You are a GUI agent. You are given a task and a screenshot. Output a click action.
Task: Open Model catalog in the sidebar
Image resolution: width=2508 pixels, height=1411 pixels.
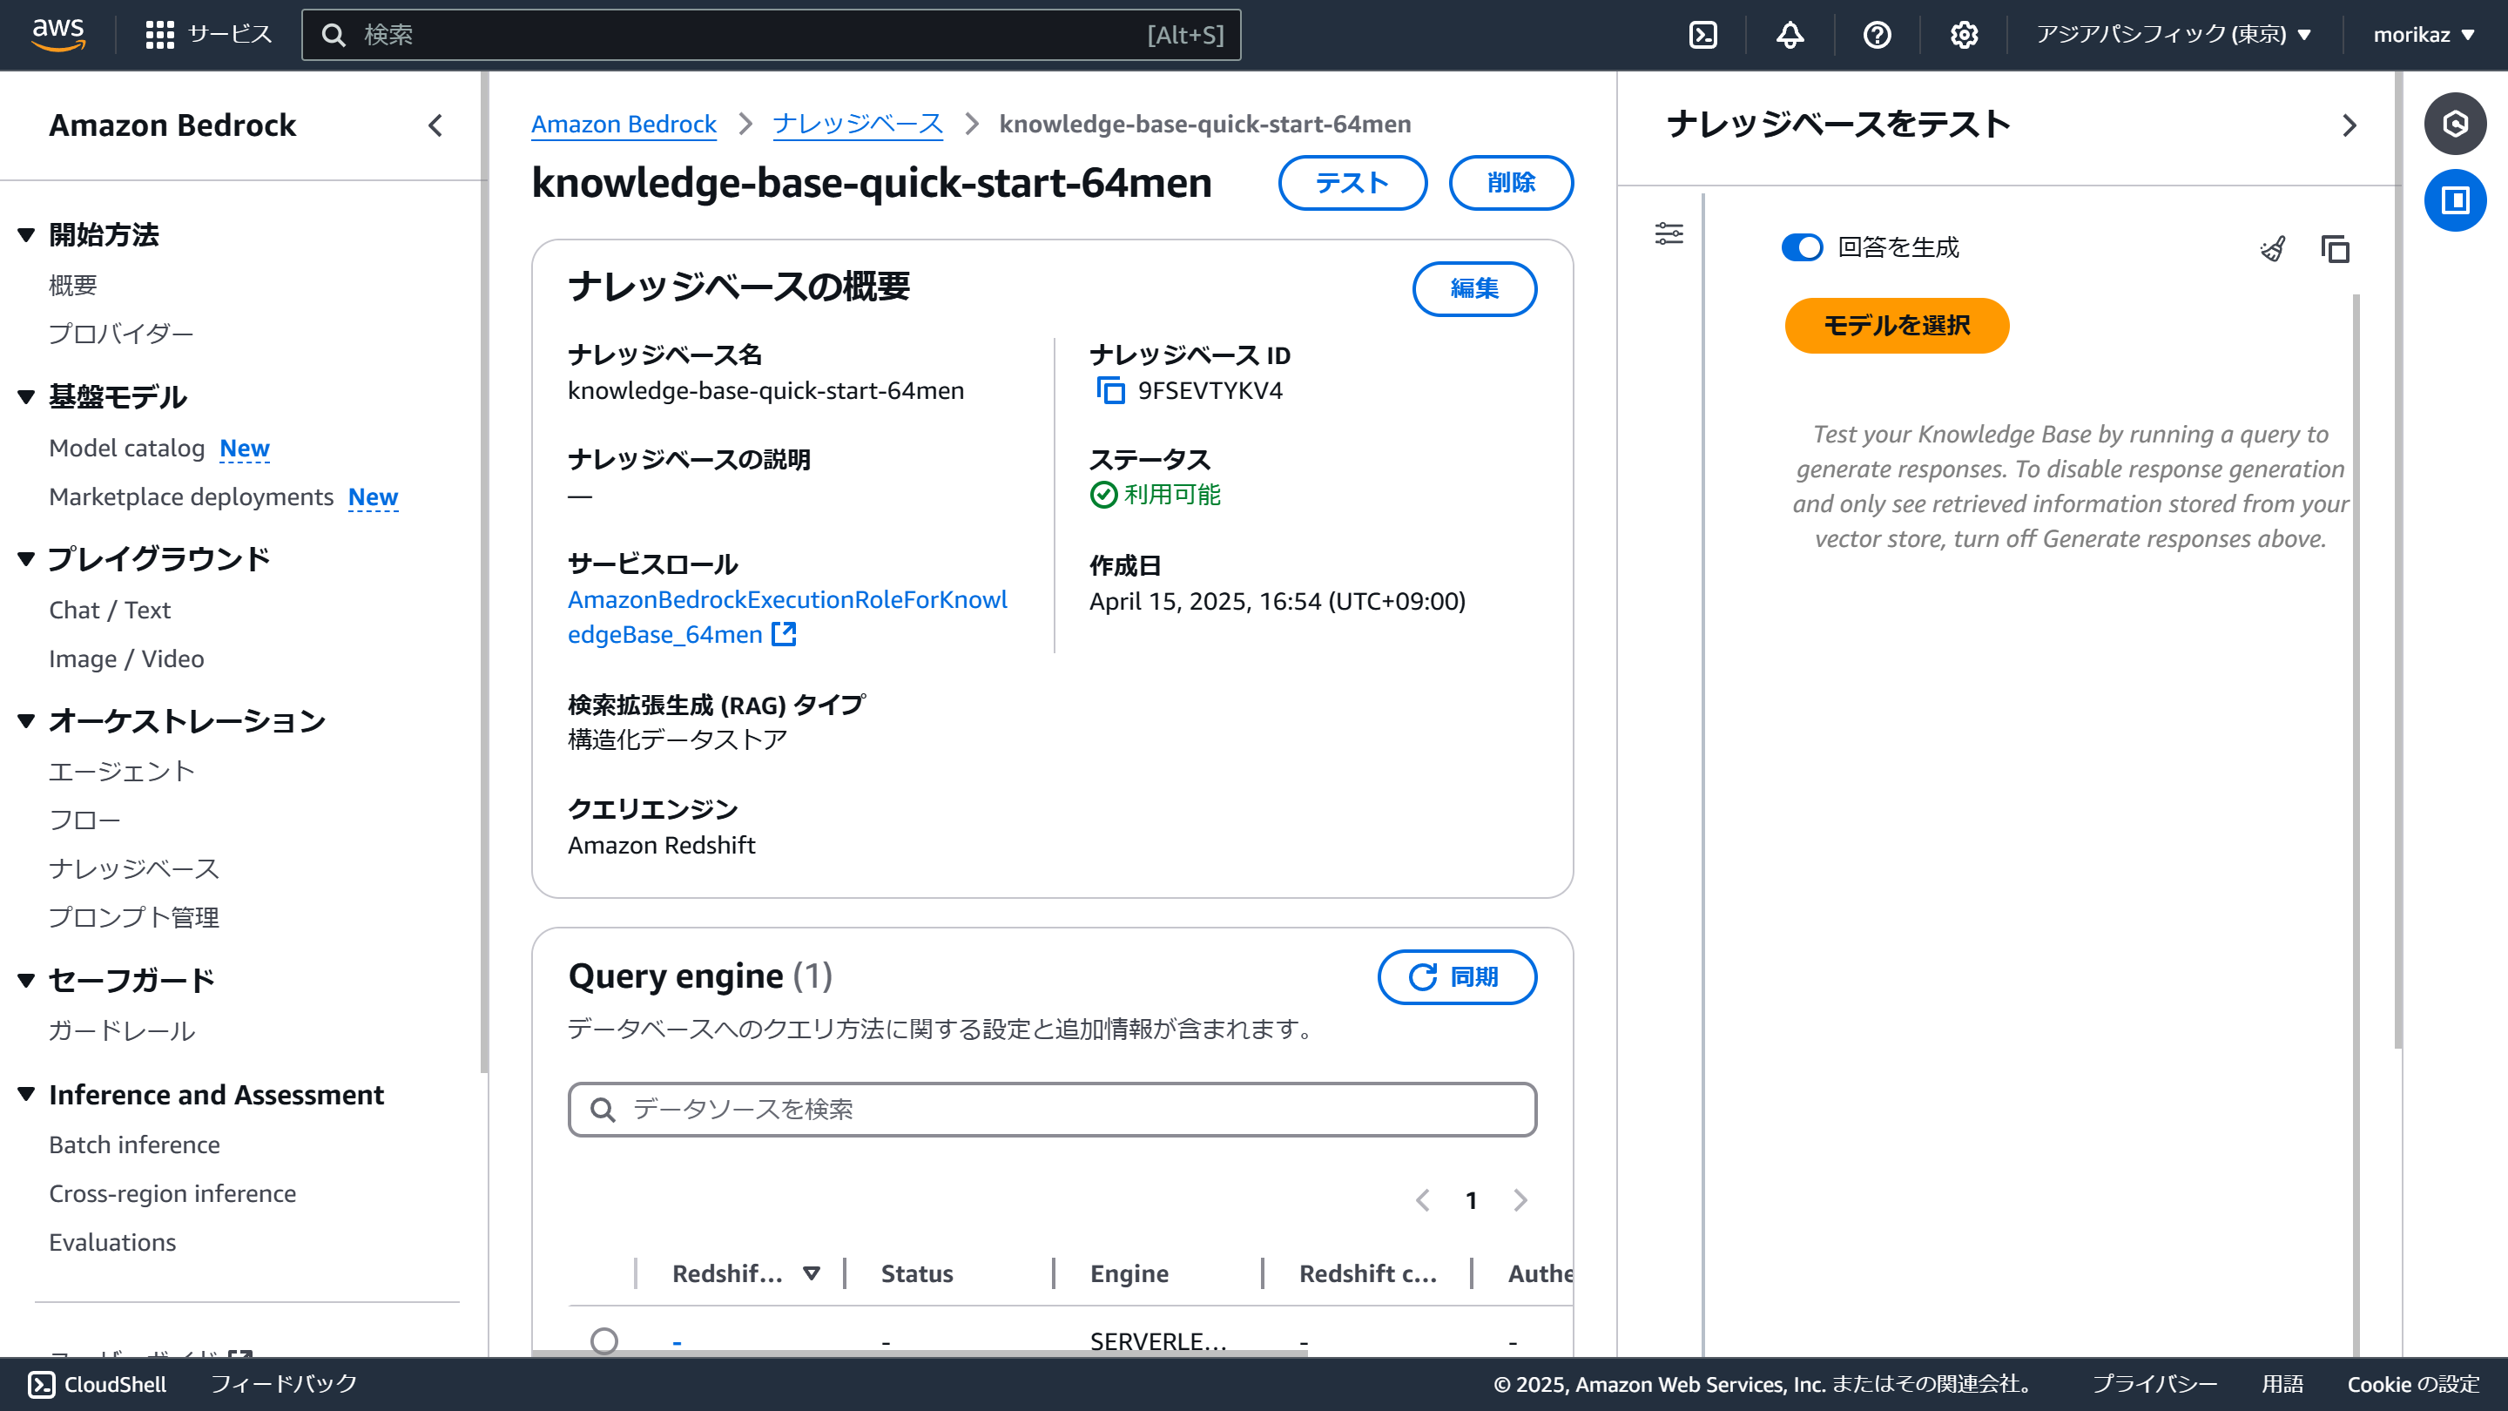[126, 448]
